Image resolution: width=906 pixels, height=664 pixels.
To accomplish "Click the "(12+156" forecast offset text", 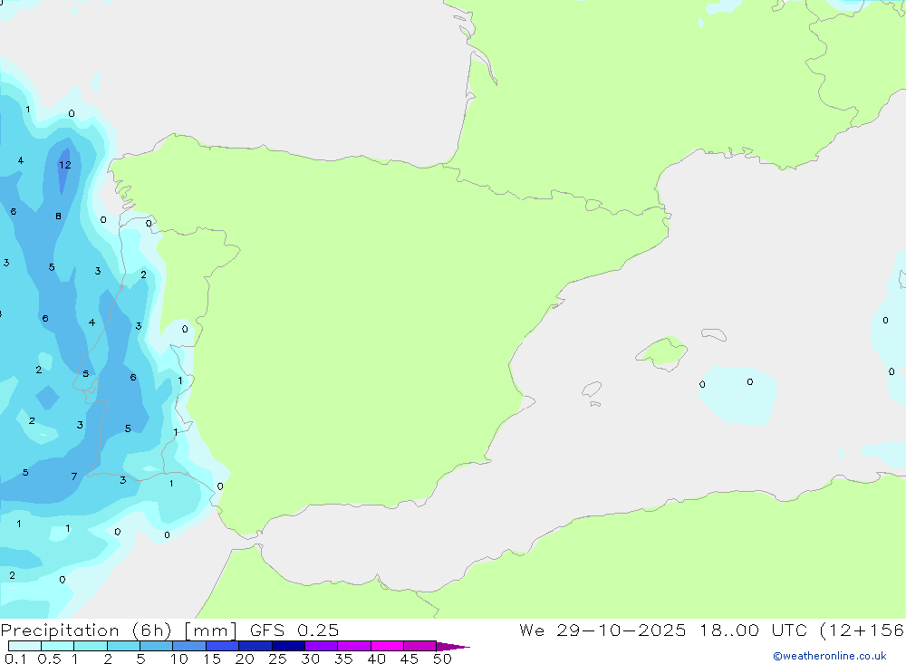I will click(x=863, y=630).
